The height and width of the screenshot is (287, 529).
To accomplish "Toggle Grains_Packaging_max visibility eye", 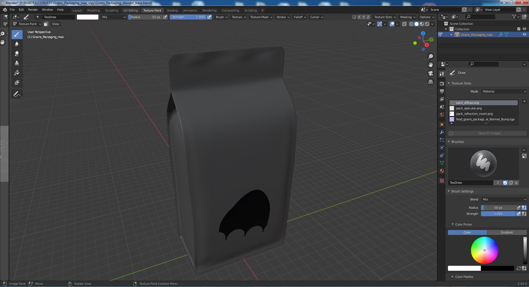I will (524, 34).
